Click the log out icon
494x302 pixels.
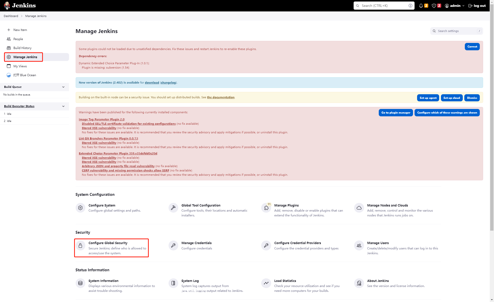(470, 6)
